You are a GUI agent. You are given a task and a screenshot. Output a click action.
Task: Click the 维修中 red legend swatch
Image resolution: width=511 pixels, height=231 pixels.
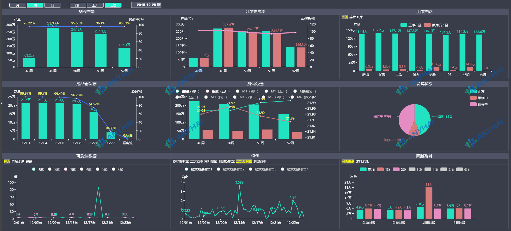pos(473,98)
